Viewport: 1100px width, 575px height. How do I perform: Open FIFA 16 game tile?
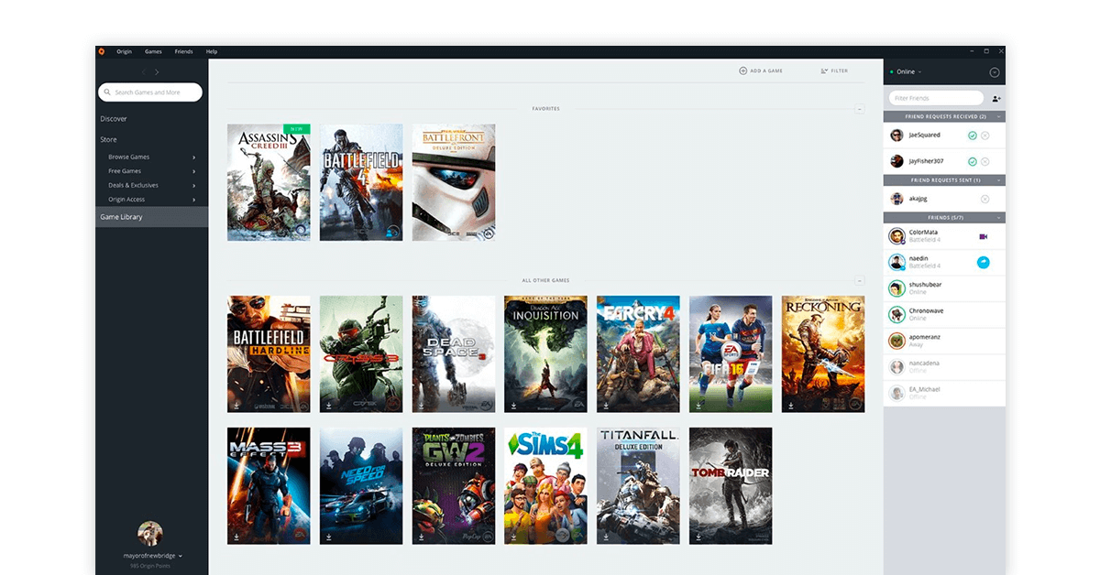(731, 354)
